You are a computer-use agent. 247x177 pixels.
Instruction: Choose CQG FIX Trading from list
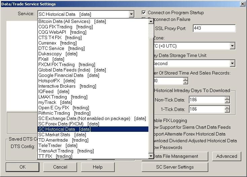tap(93, 27)
